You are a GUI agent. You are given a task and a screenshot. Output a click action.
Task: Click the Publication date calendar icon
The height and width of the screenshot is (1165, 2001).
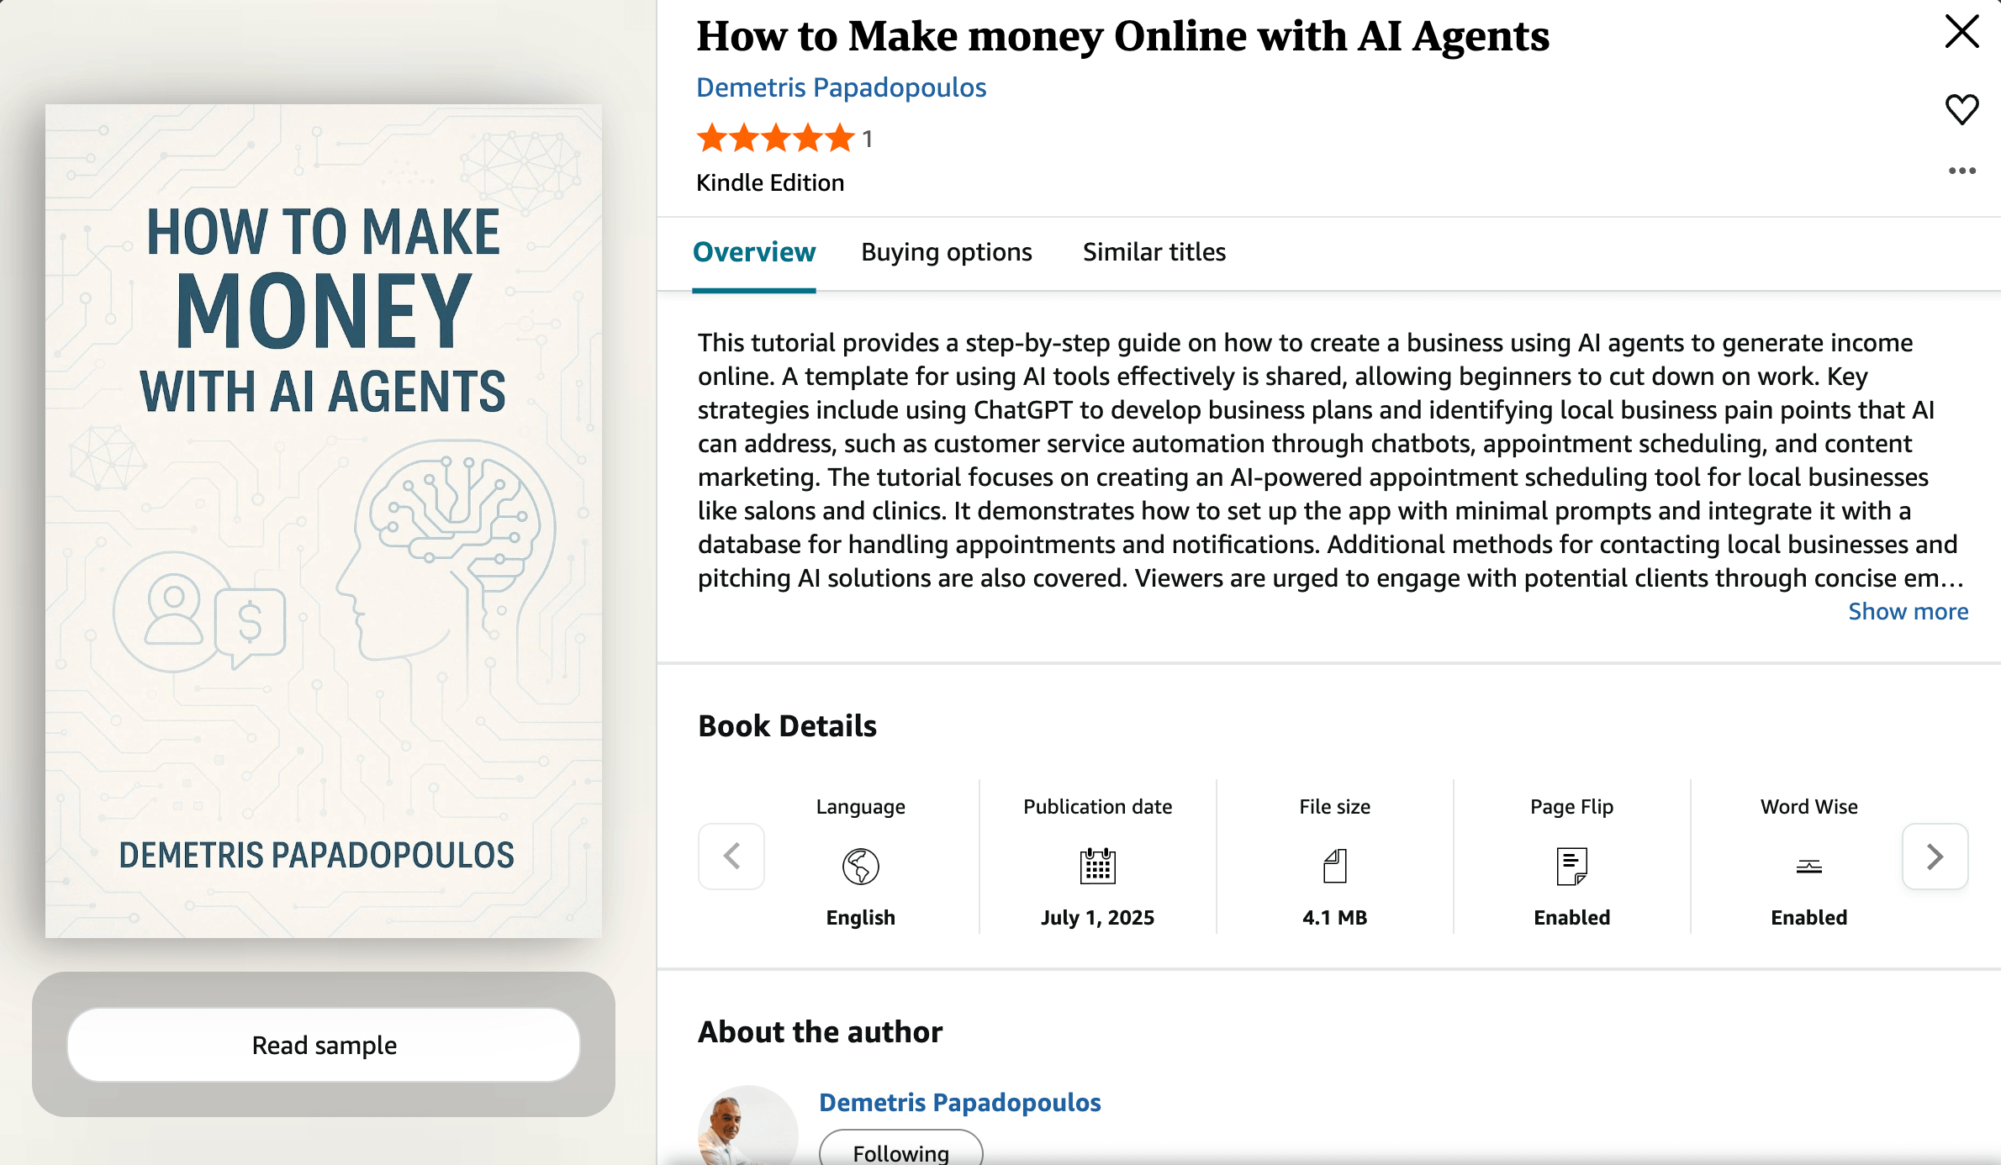1097,866
